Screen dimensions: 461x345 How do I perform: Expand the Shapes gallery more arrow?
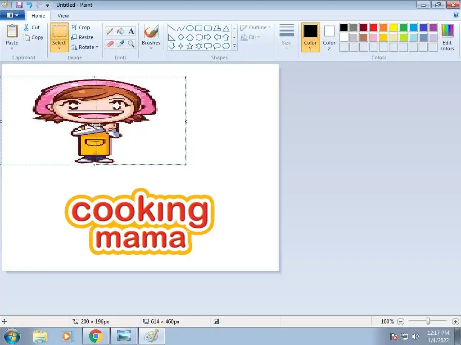pos(234,46)
